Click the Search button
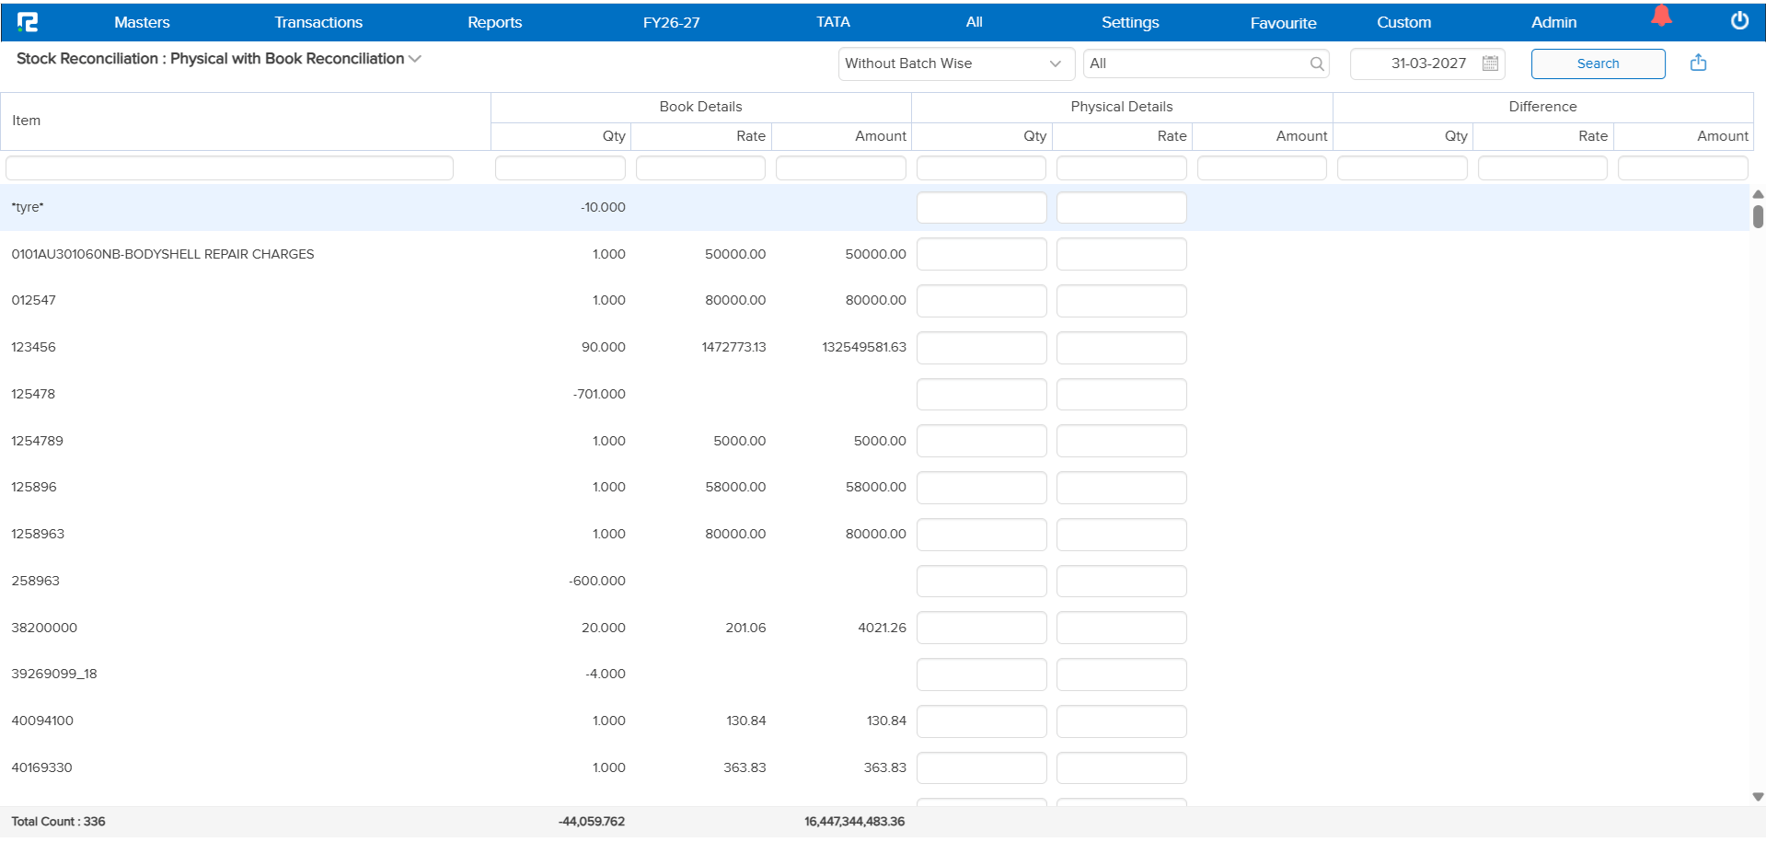The width and height of the screenshot is (1766, 842). click(1598, 63)
